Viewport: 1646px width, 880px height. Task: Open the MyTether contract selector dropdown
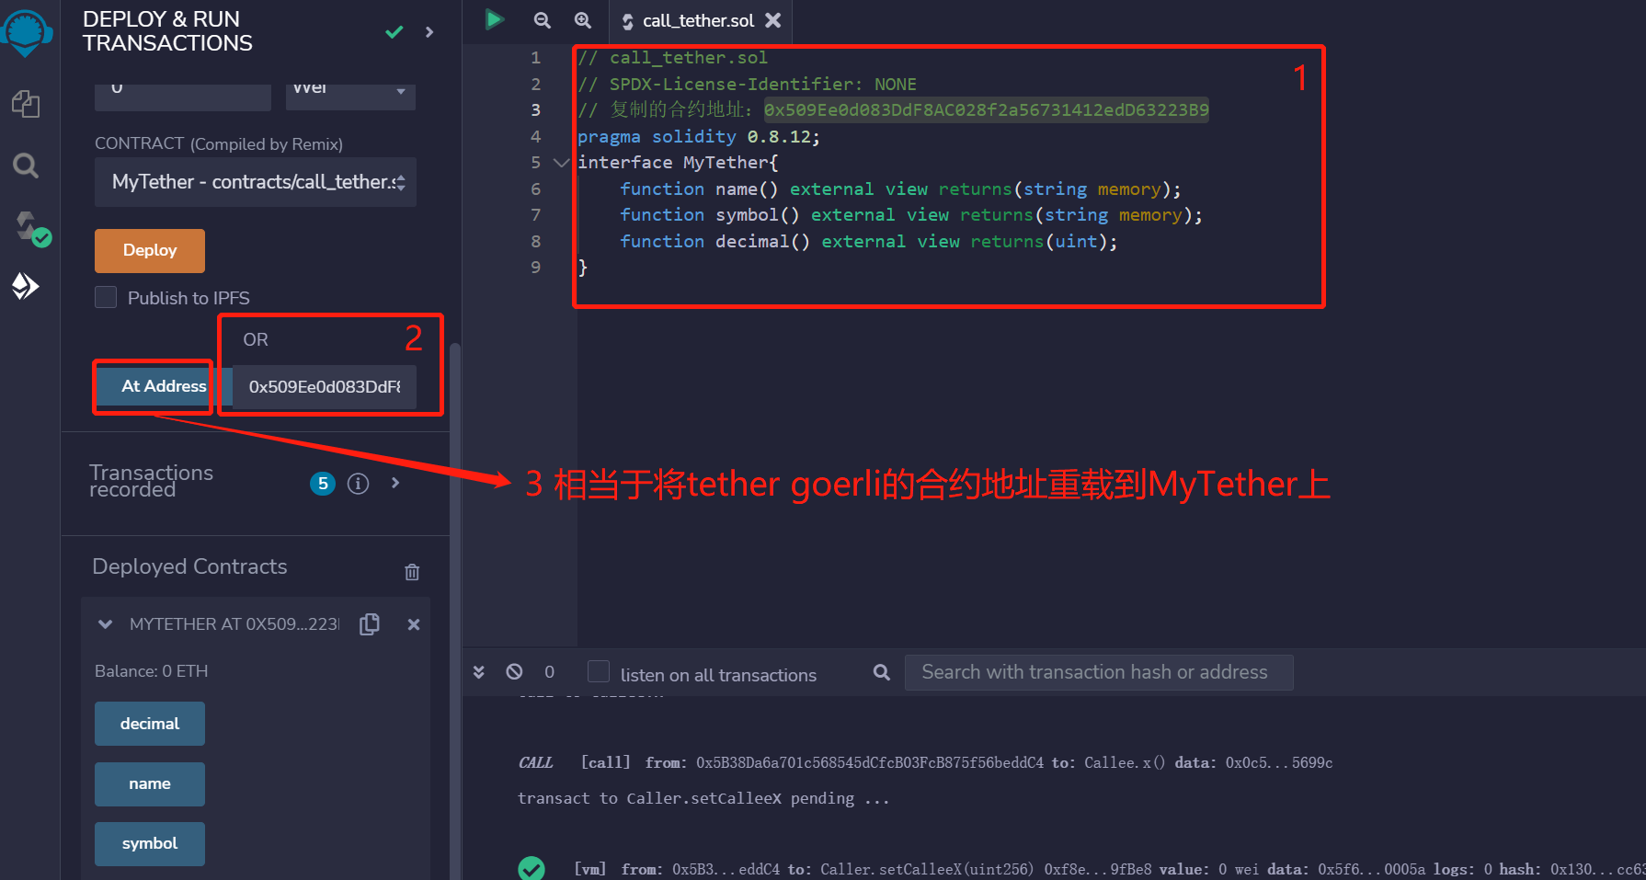pyautogui.click(x=256, y=182)
